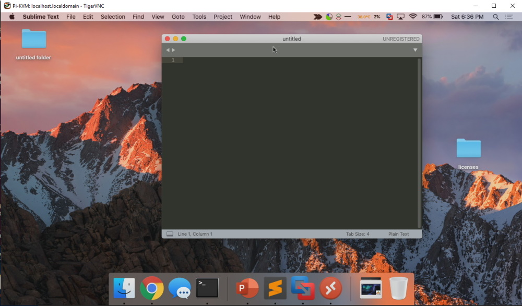This screenshot has height=306, width=522.
Task: Click the up/down arrows network menu icon
Action: point(339,17)
